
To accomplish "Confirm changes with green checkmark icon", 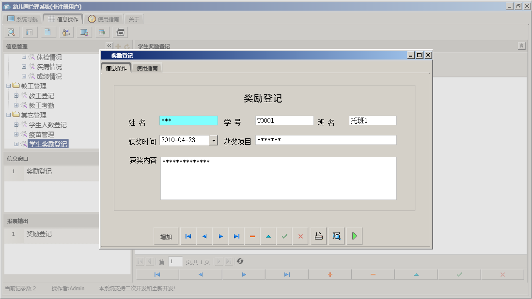I will (x=284, y=236).
